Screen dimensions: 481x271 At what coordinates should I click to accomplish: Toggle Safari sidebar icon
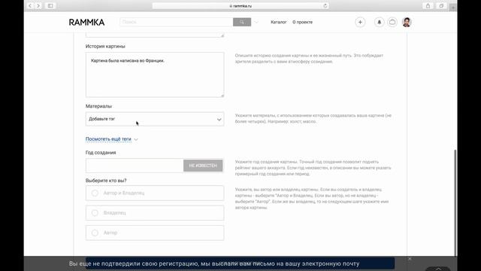(x=50, y=6)
